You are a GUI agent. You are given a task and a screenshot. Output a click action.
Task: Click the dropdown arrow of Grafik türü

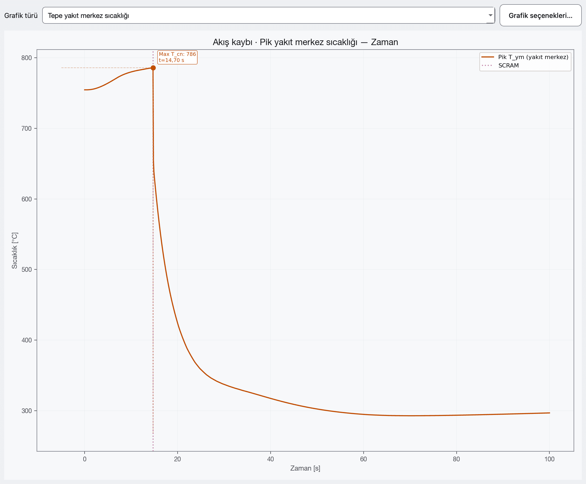point(490,15)
